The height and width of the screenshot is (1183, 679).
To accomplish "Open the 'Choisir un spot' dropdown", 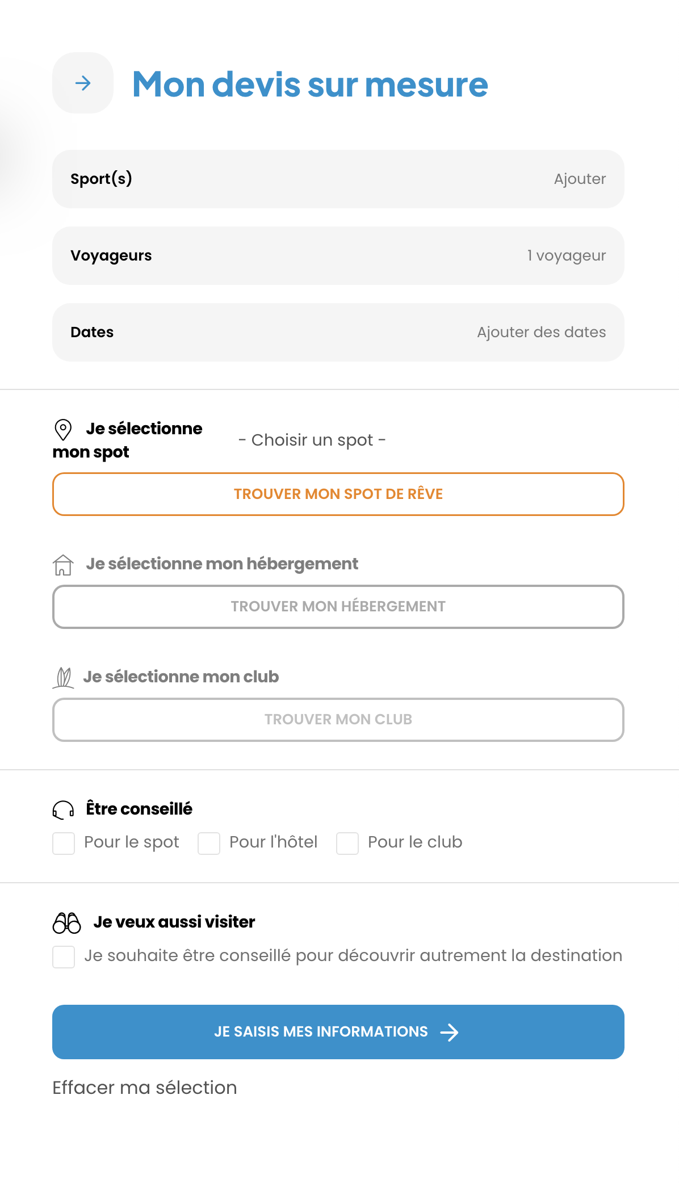I will [x=312, y=441].
